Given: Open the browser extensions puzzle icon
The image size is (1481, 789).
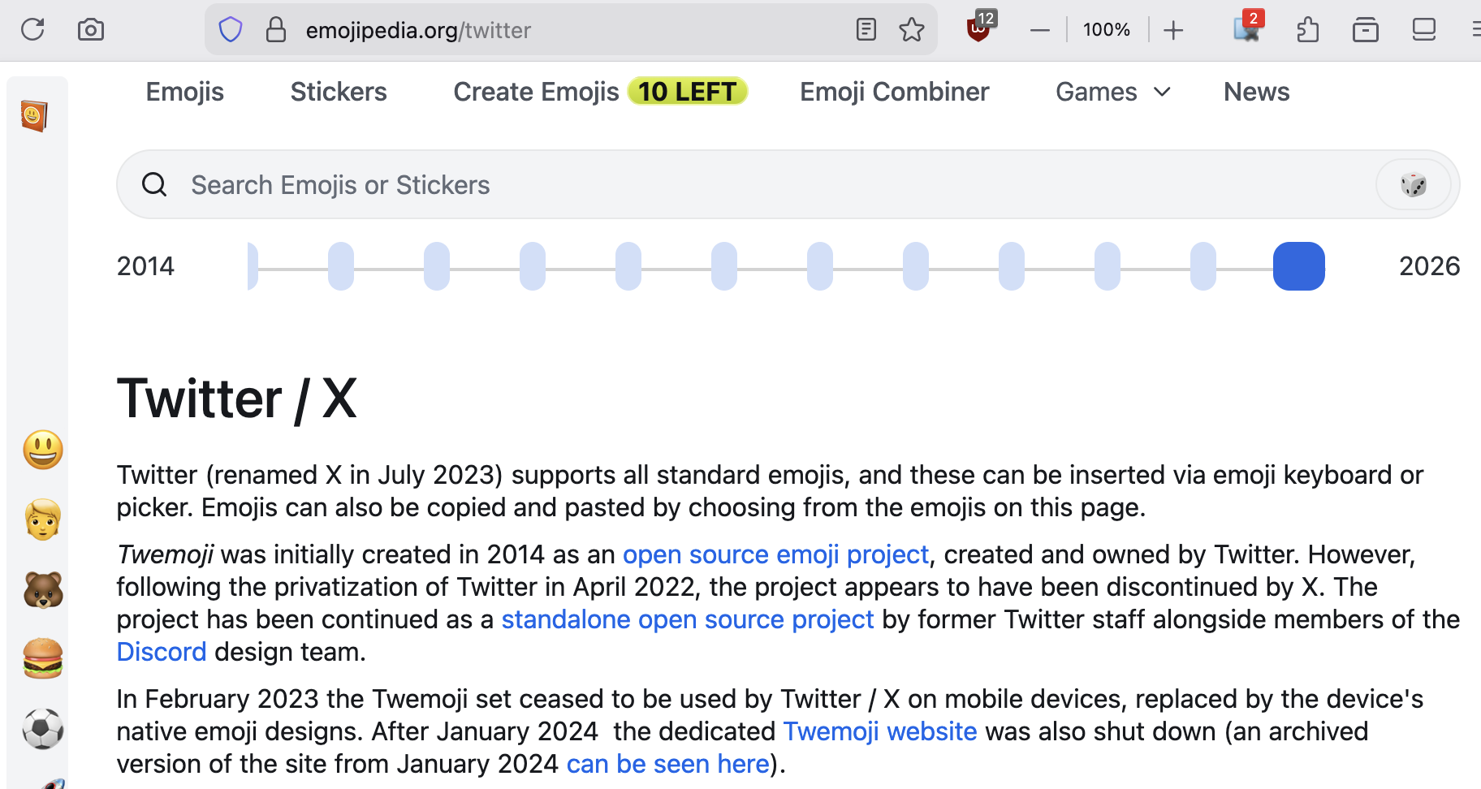Looking at the screenshot, I should tap(1307, 30).
